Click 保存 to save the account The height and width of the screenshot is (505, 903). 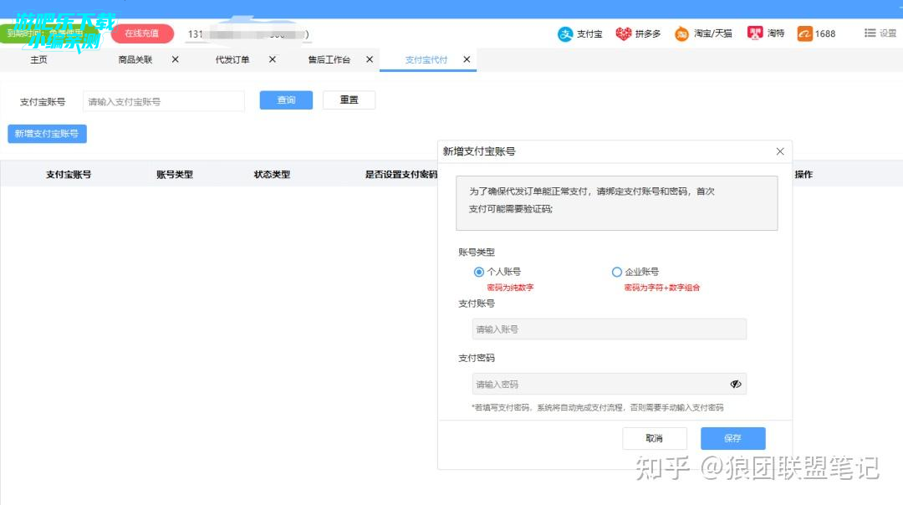(x=732, y=438)
